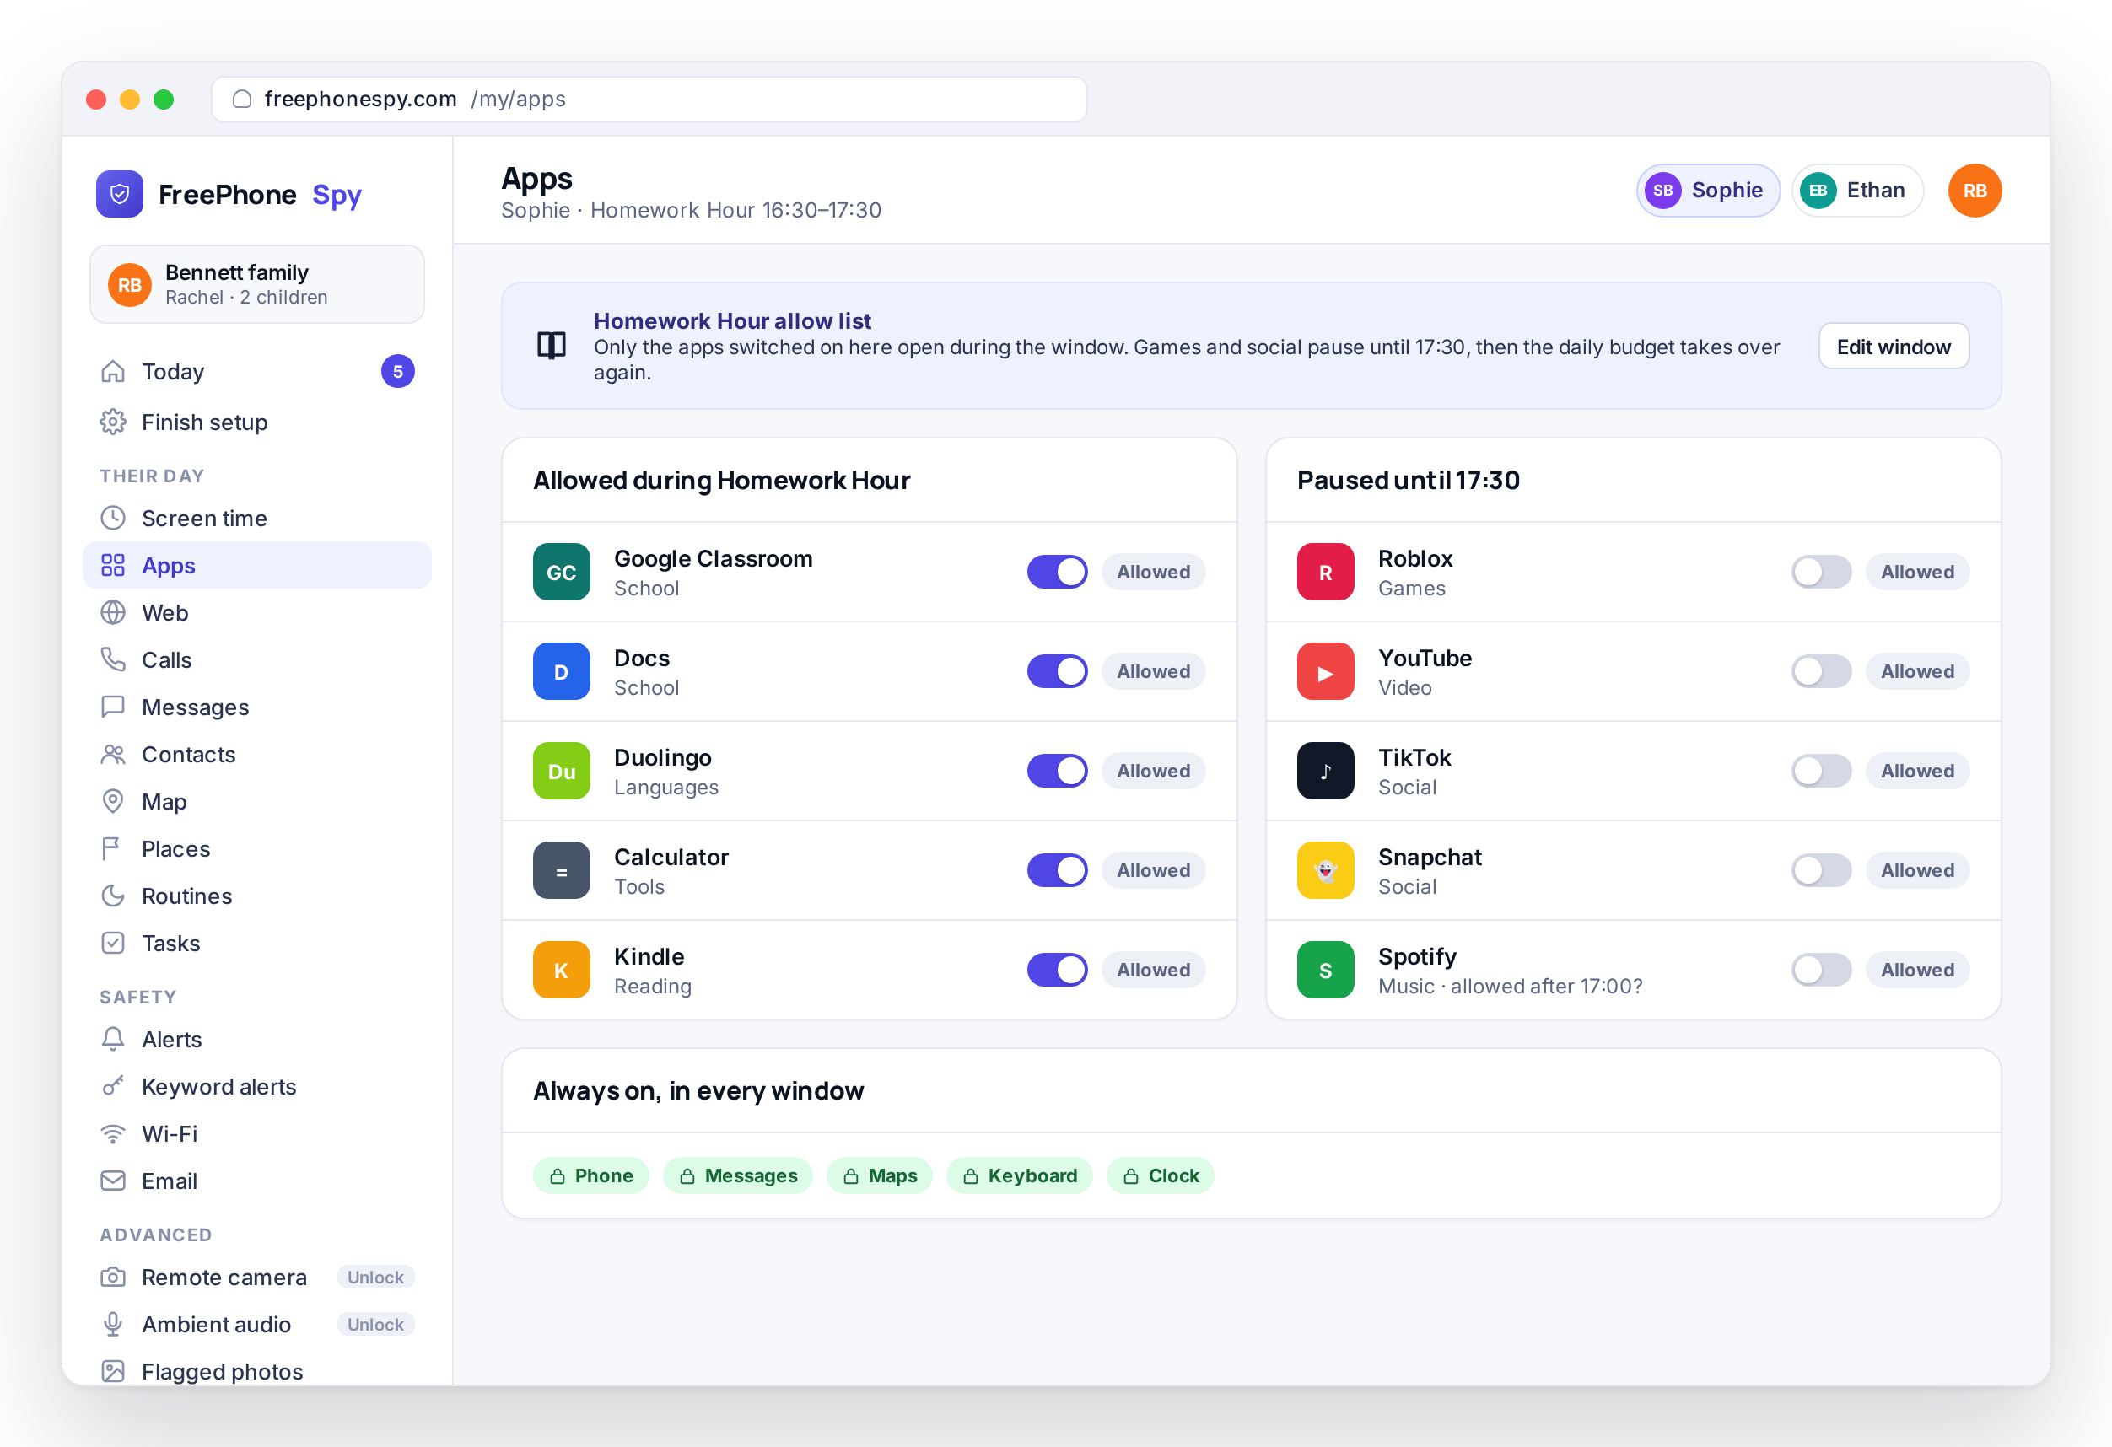Click the Finish setup gear icon
Screen dimensions: 2112x1447
point(113,422)
